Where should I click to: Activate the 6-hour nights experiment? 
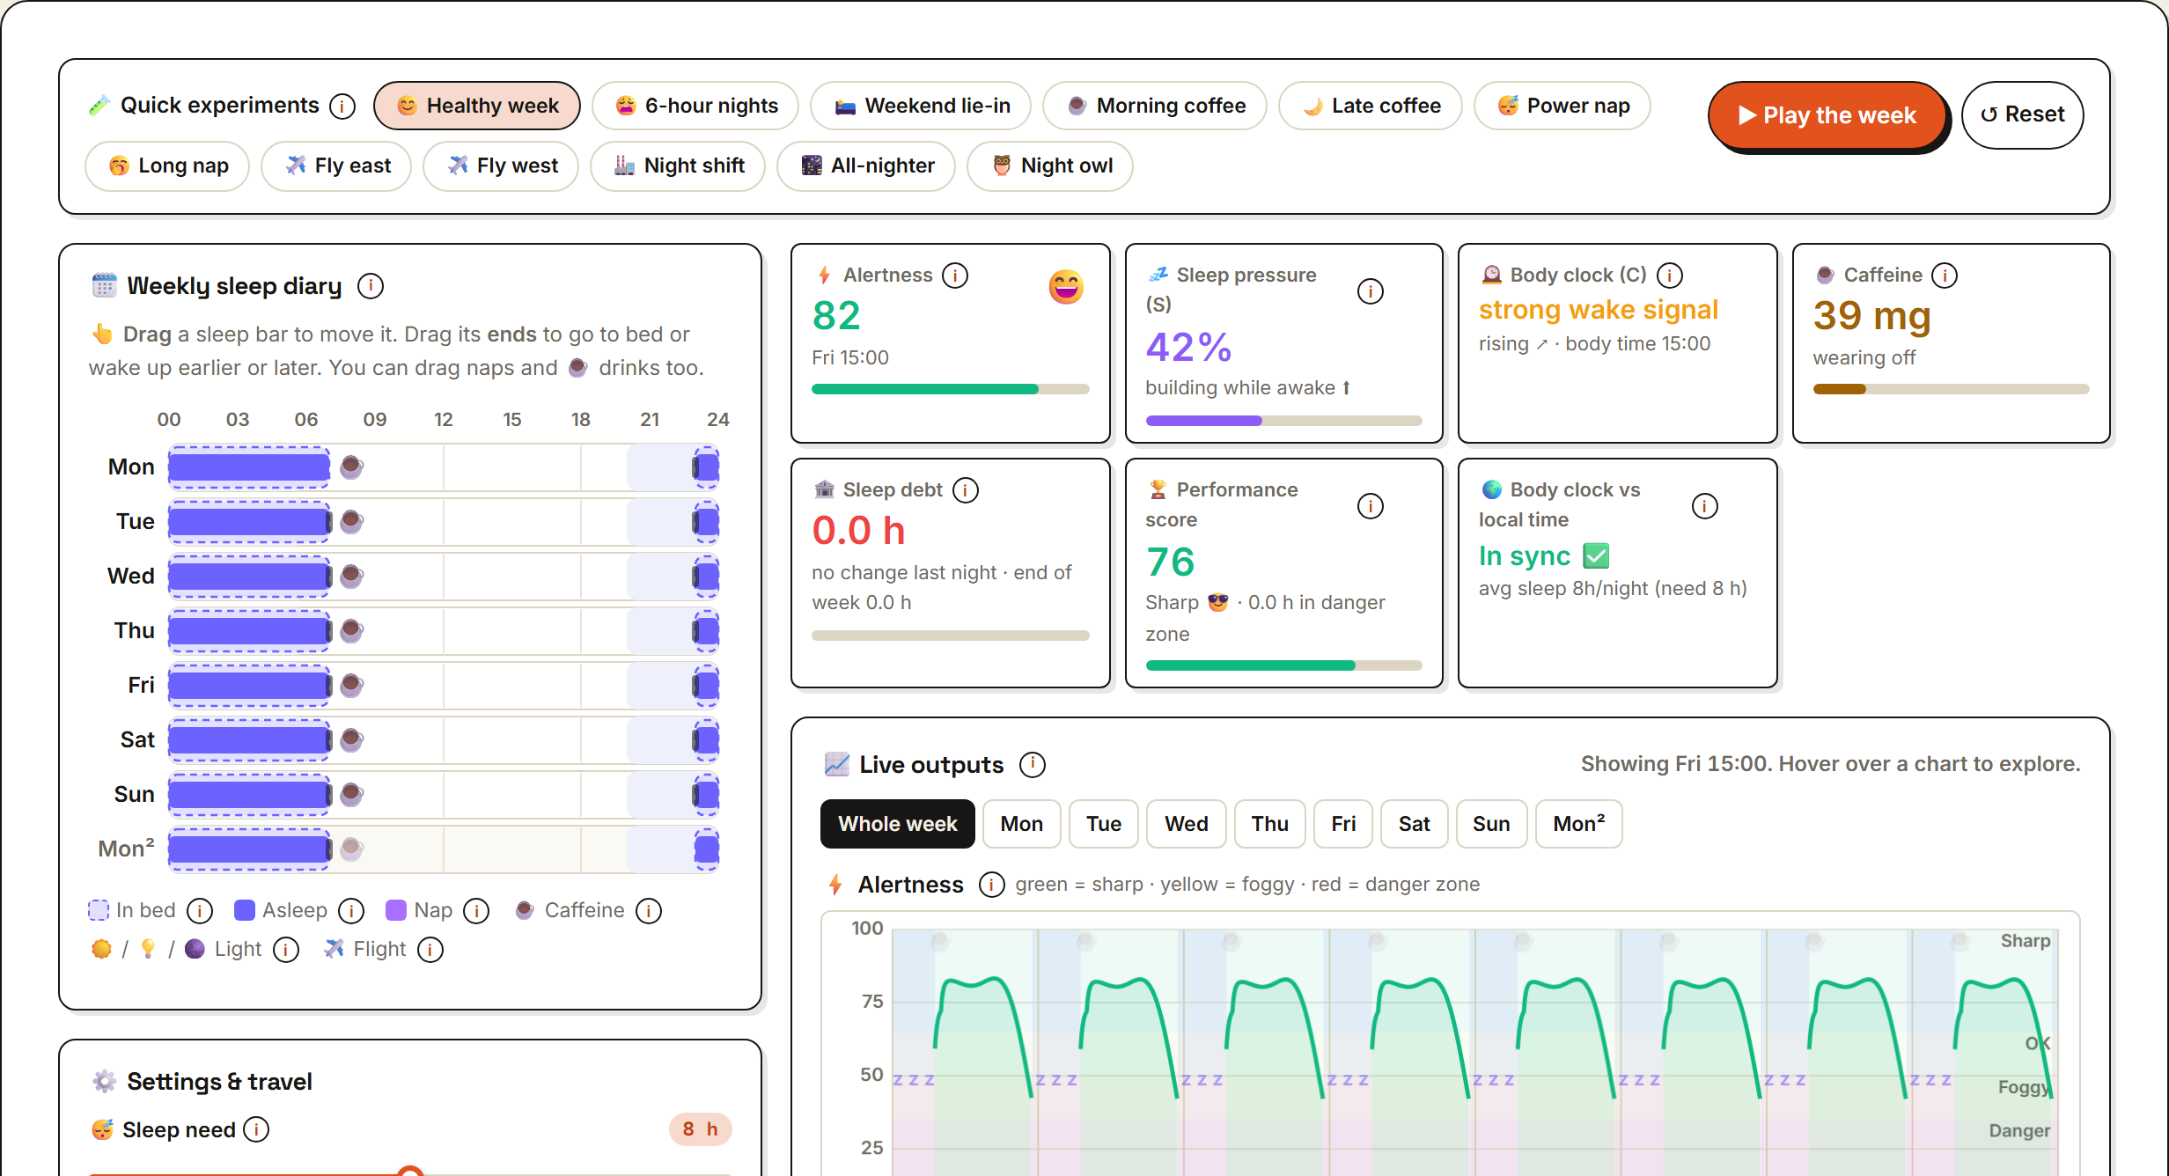point(695,106)
